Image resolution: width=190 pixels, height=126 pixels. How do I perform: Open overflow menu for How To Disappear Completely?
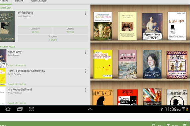tap(85, 71)
